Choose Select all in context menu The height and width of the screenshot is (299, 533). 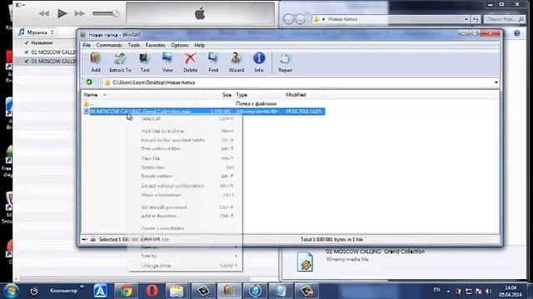tap(186, 119)
